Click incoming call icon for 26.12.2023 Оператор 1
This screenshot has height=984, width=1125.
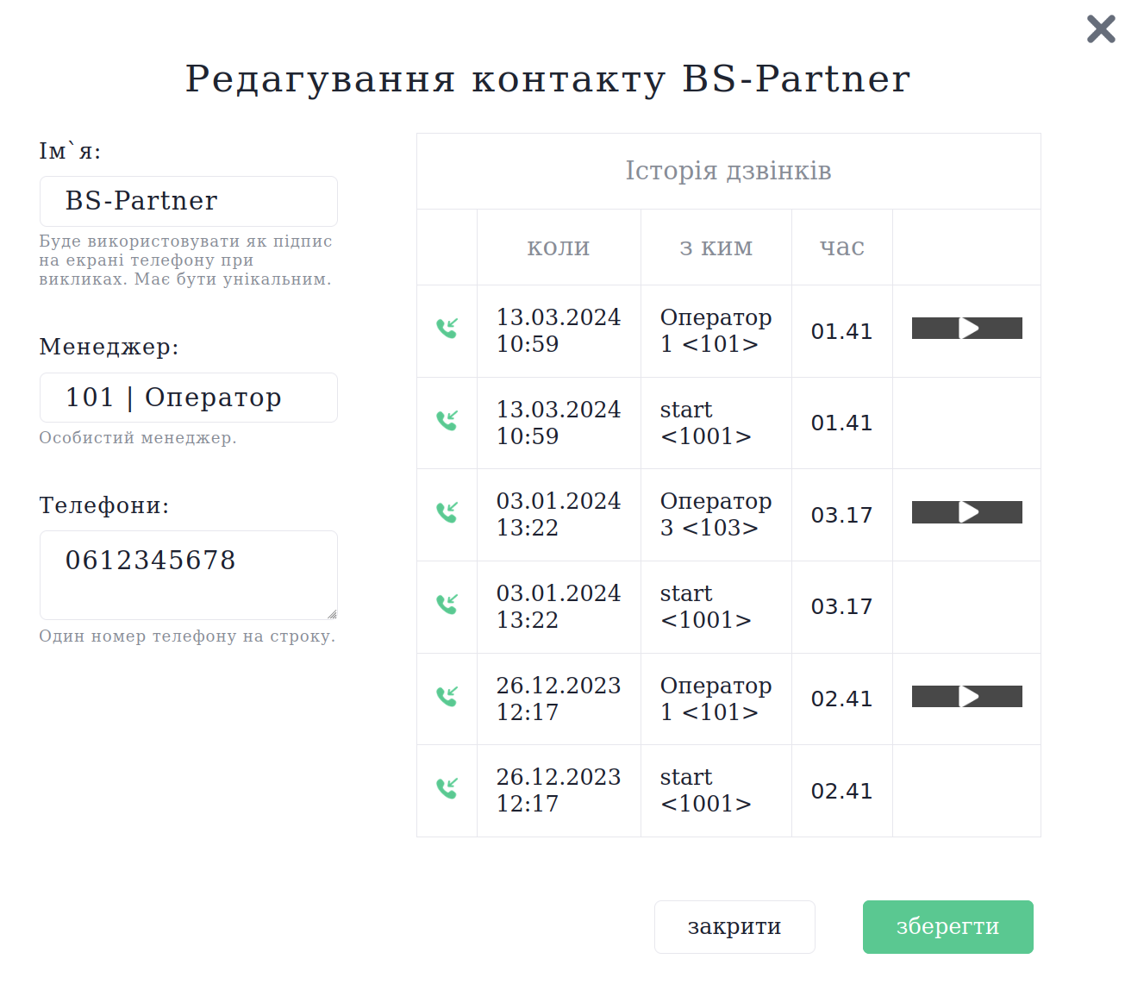click(447, 697)
